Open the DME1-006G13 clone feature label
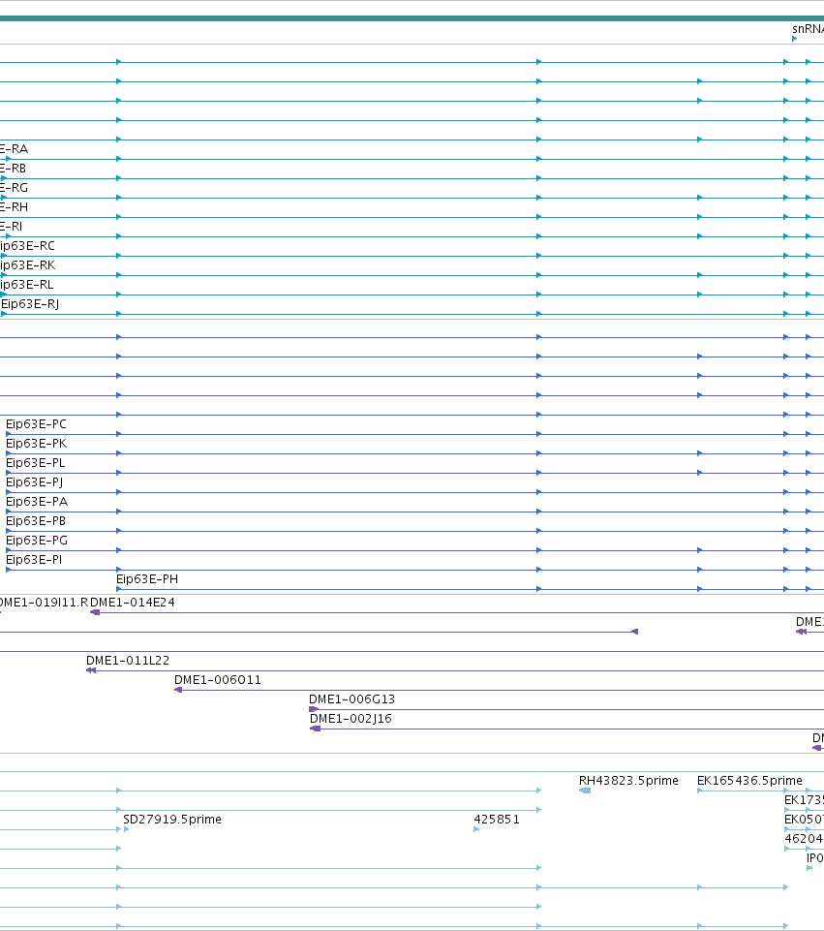 351,698
